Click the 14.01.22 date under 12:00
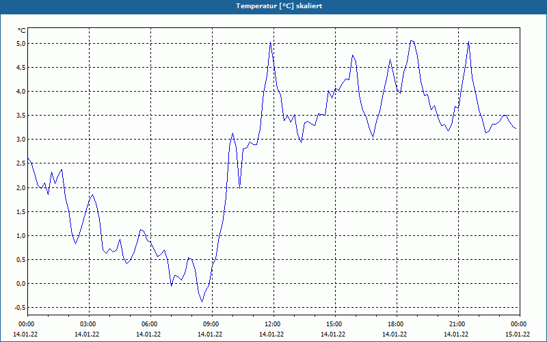The image size is (547, 342). pyautogui.click(x=271, y=334)
